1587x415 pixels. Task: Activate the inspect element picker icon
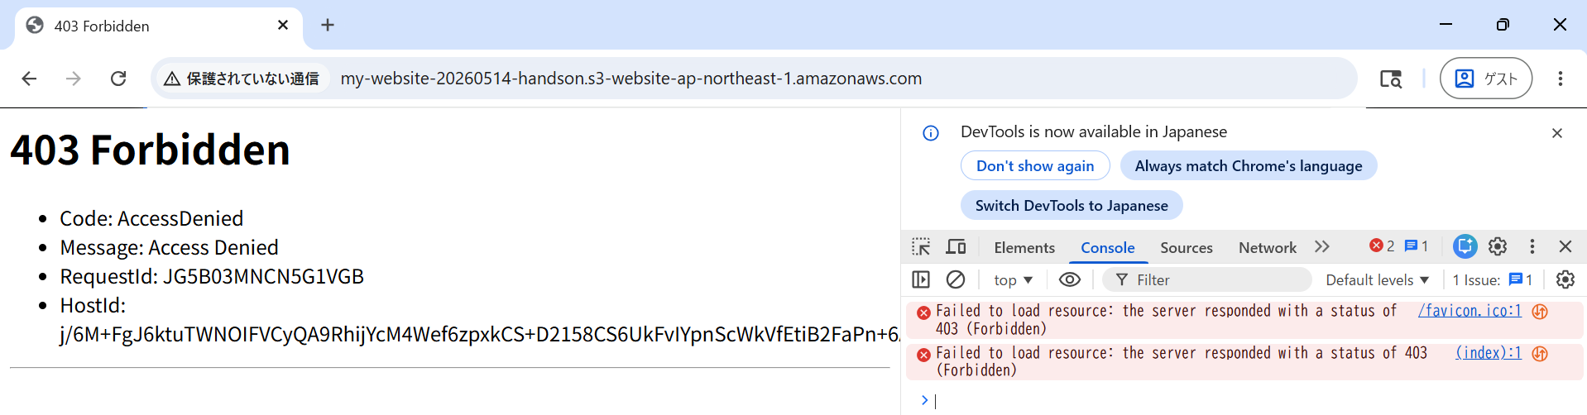[x=921, y=246]
